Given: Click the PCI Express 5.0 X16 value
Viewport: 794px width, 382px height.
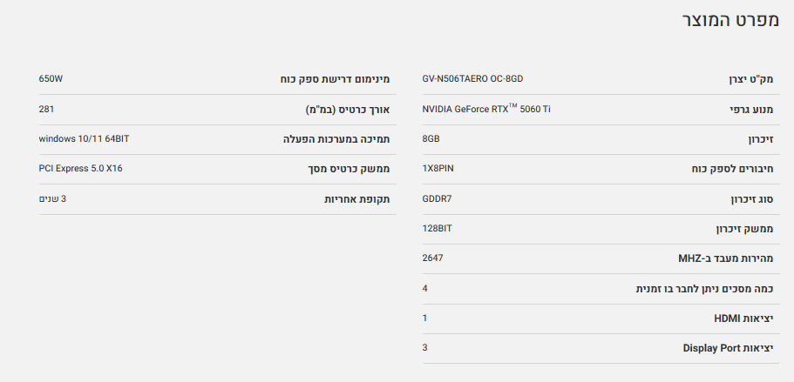Looking at the screenshot, I should click(80, 168).
